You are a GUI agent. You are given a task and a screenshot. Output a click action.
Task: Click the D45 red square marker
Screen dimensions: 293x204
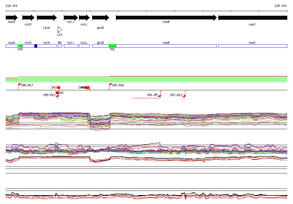pyautogui.click(x=88, y=87)
